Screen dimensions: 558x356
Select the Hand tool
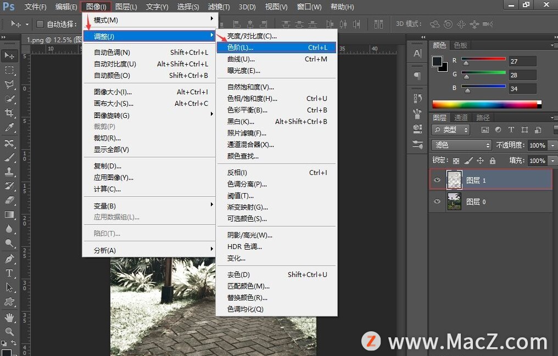pos(9,317)
